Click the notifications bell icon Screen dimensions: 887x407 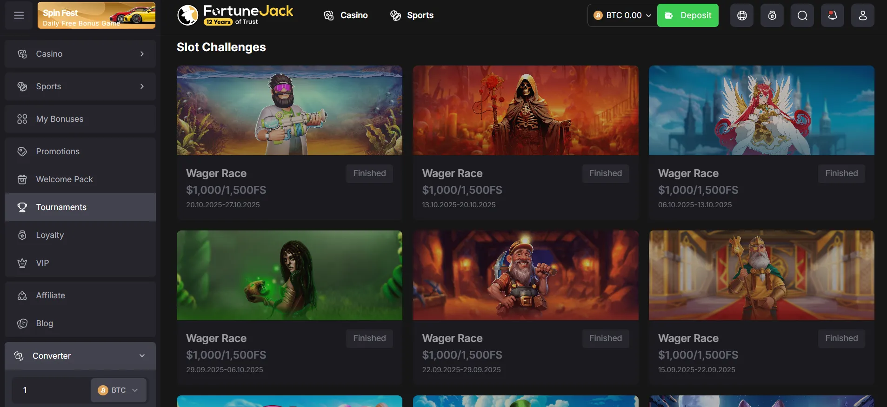pyautogui.click(x=833, y=15)
